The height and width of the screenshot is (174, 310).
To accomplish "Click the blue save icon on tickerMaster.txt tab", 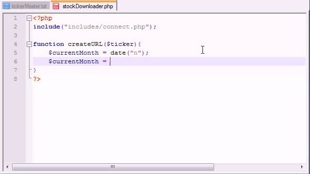I will coord(6,6).
